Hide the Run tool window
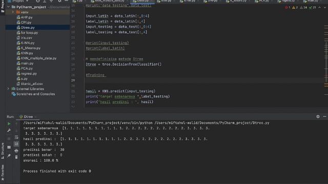The height and width of the screenshot is (184, 328). [x=324, y=117]
